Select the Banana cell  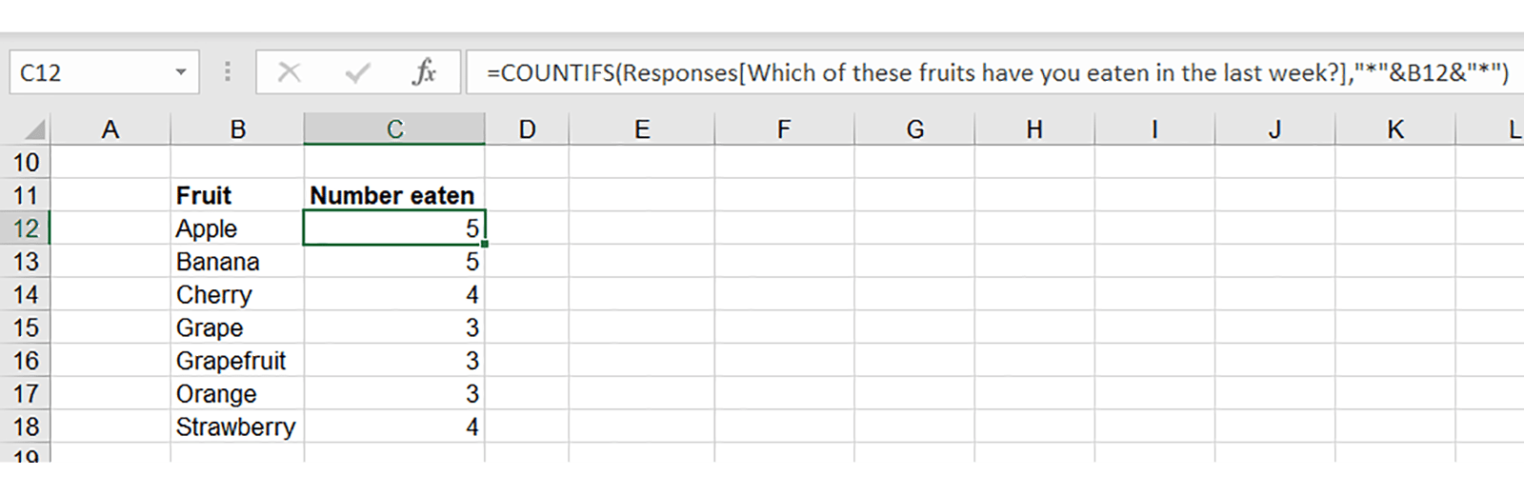[237, 262]
